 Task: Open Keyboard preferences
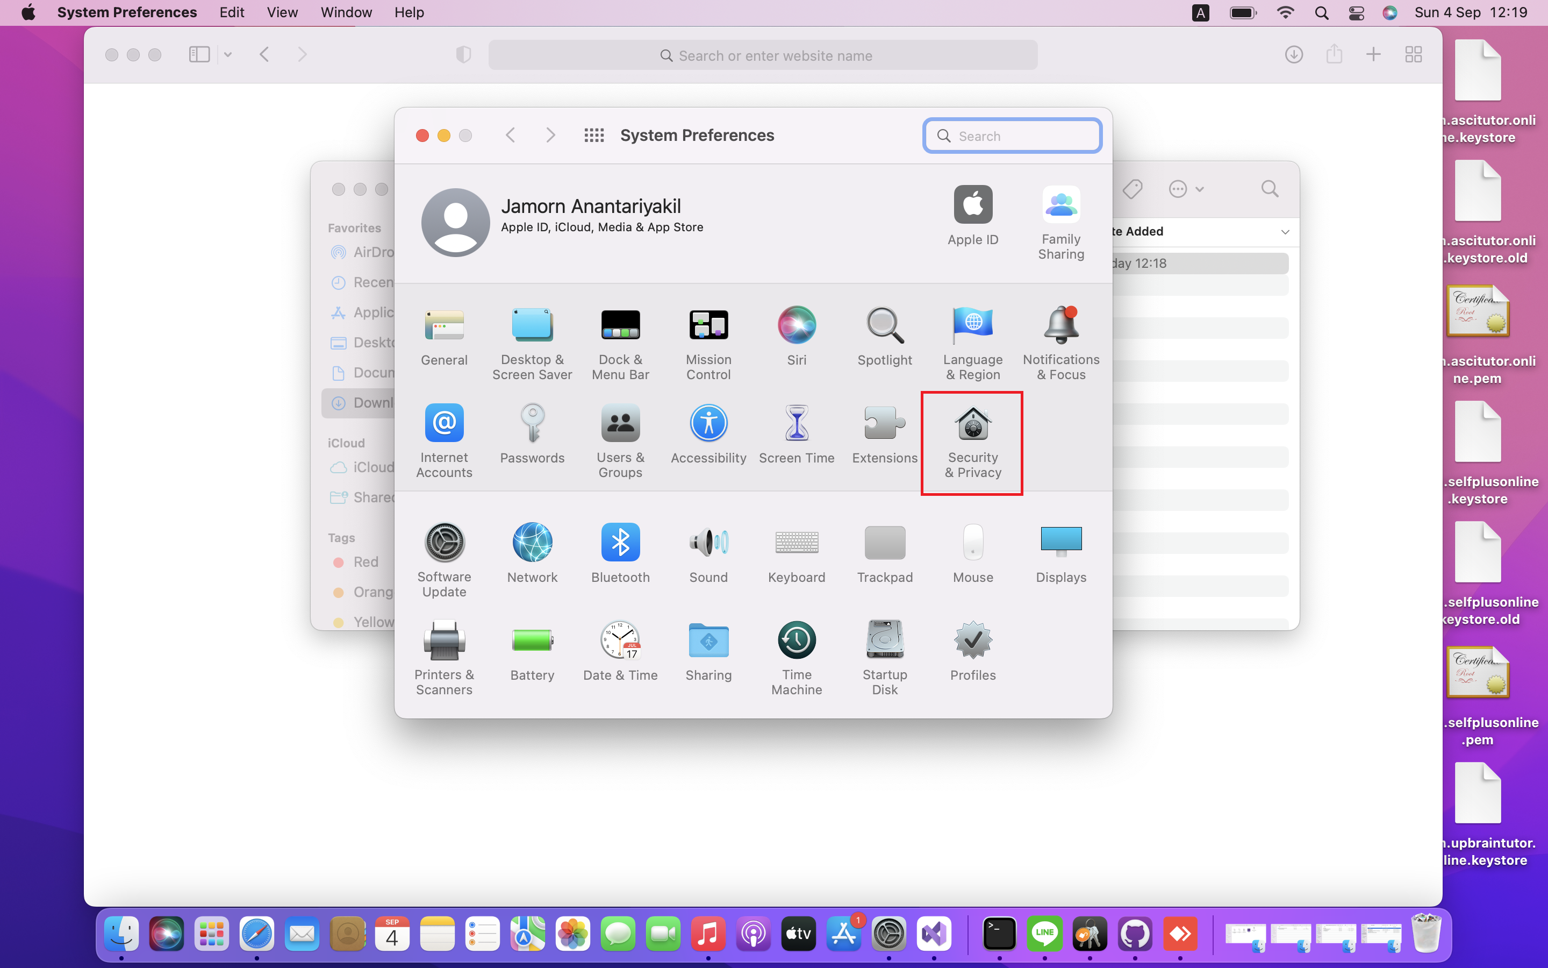pyautogui.click(x=797, y=554)
